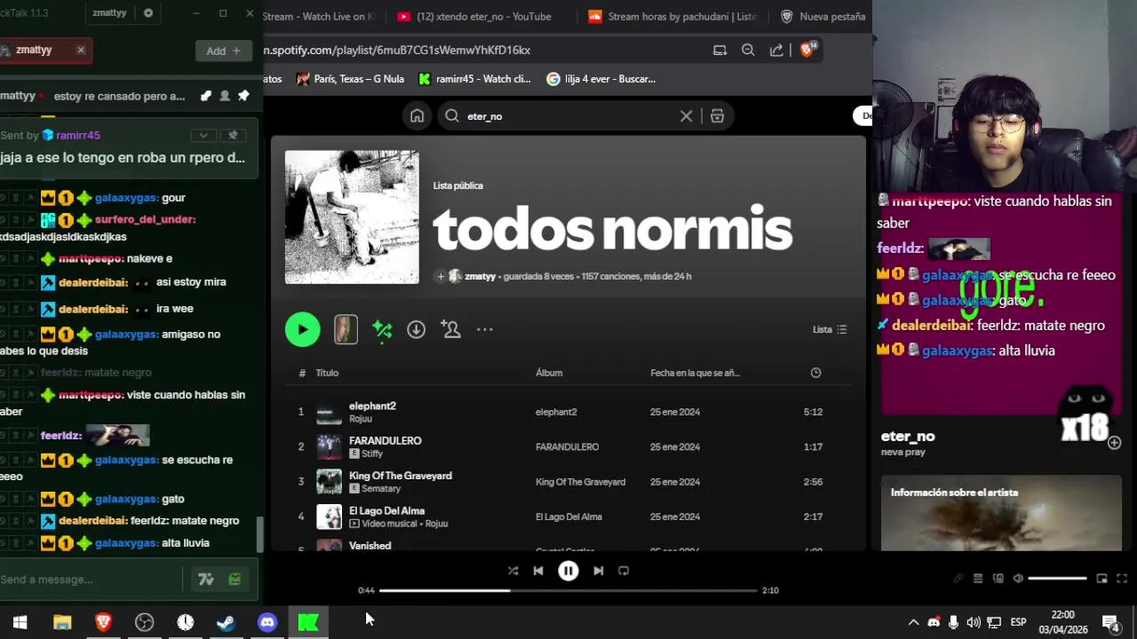Click the Add chatroom button in KickTalk
Viewport: 1137px width, 639px height.
pos(223,51)
